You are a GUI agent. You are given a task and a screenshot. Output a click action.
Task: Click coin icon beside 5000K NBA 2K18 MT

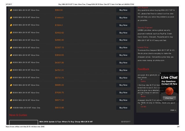click(11, 70)
